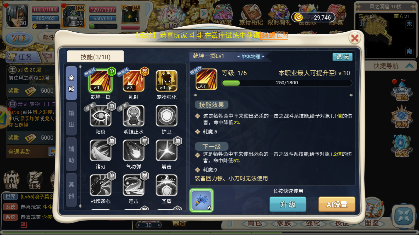Click the skill experience progress bar 250/1800

click(x=287, y=83)
